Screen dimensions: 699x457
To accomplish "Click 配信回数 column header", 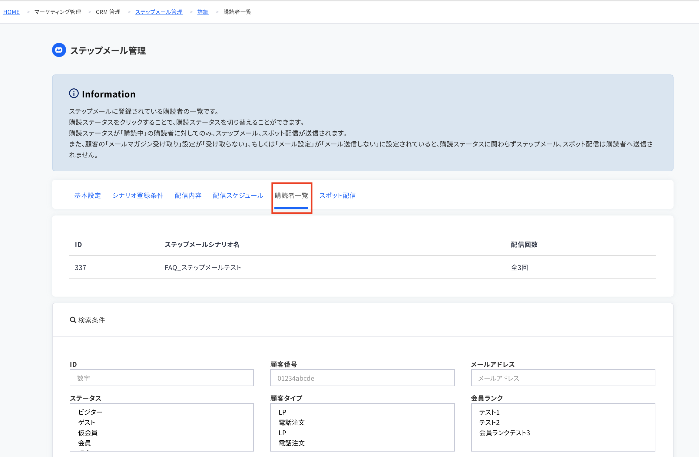I will (x=524, y=245).
